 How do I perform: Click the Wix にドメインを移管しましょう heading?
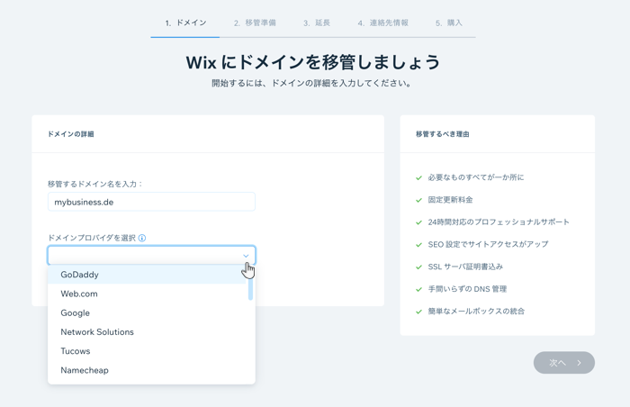313,62
